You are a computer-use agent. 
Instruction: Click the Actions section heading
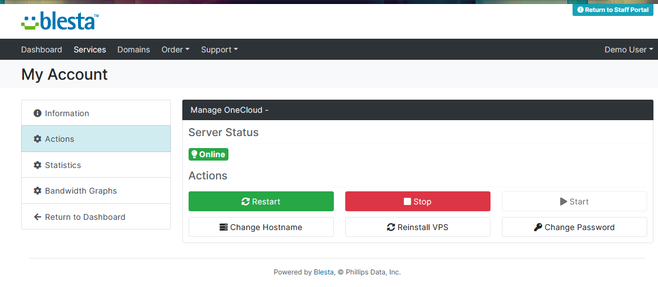click(208, 175)
